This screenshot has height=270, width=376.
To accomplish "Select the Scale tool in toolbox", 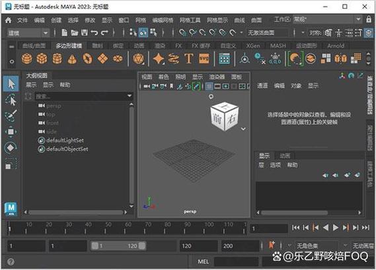I will point(11,164).
